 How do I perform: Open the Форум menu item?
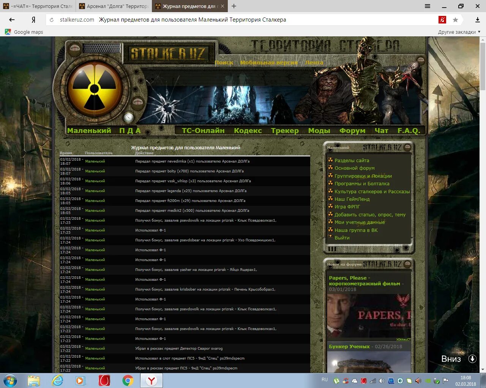(352, 131)
